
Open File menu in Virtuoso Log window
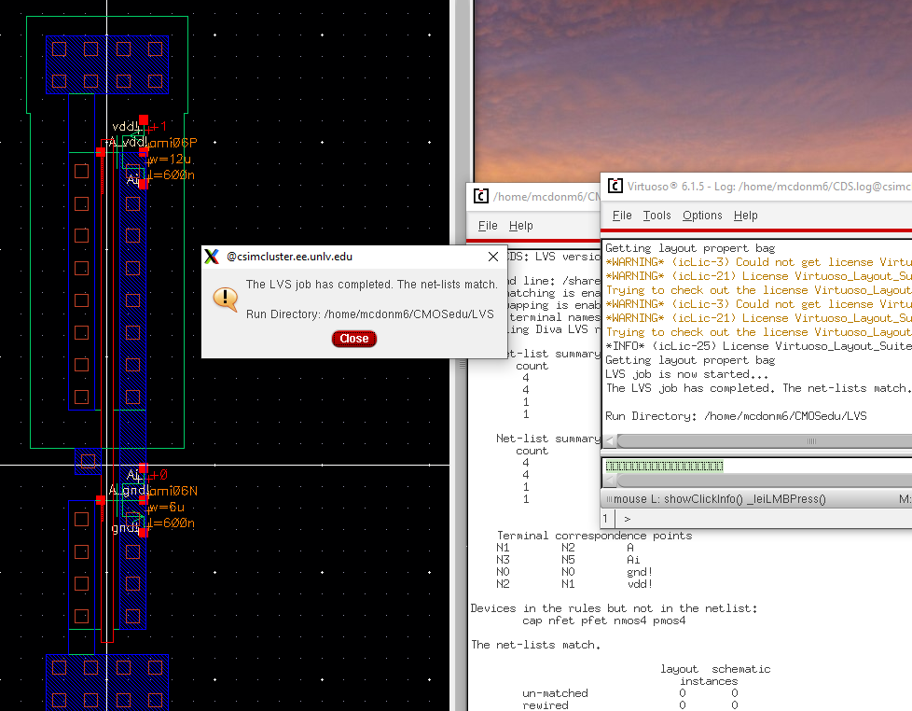pyautogui.click(x=622, y=216)
